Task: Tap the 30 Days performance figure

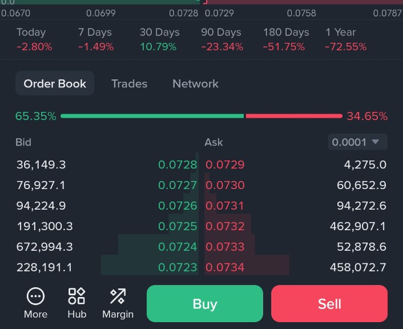Action: [x=159, y=47]
